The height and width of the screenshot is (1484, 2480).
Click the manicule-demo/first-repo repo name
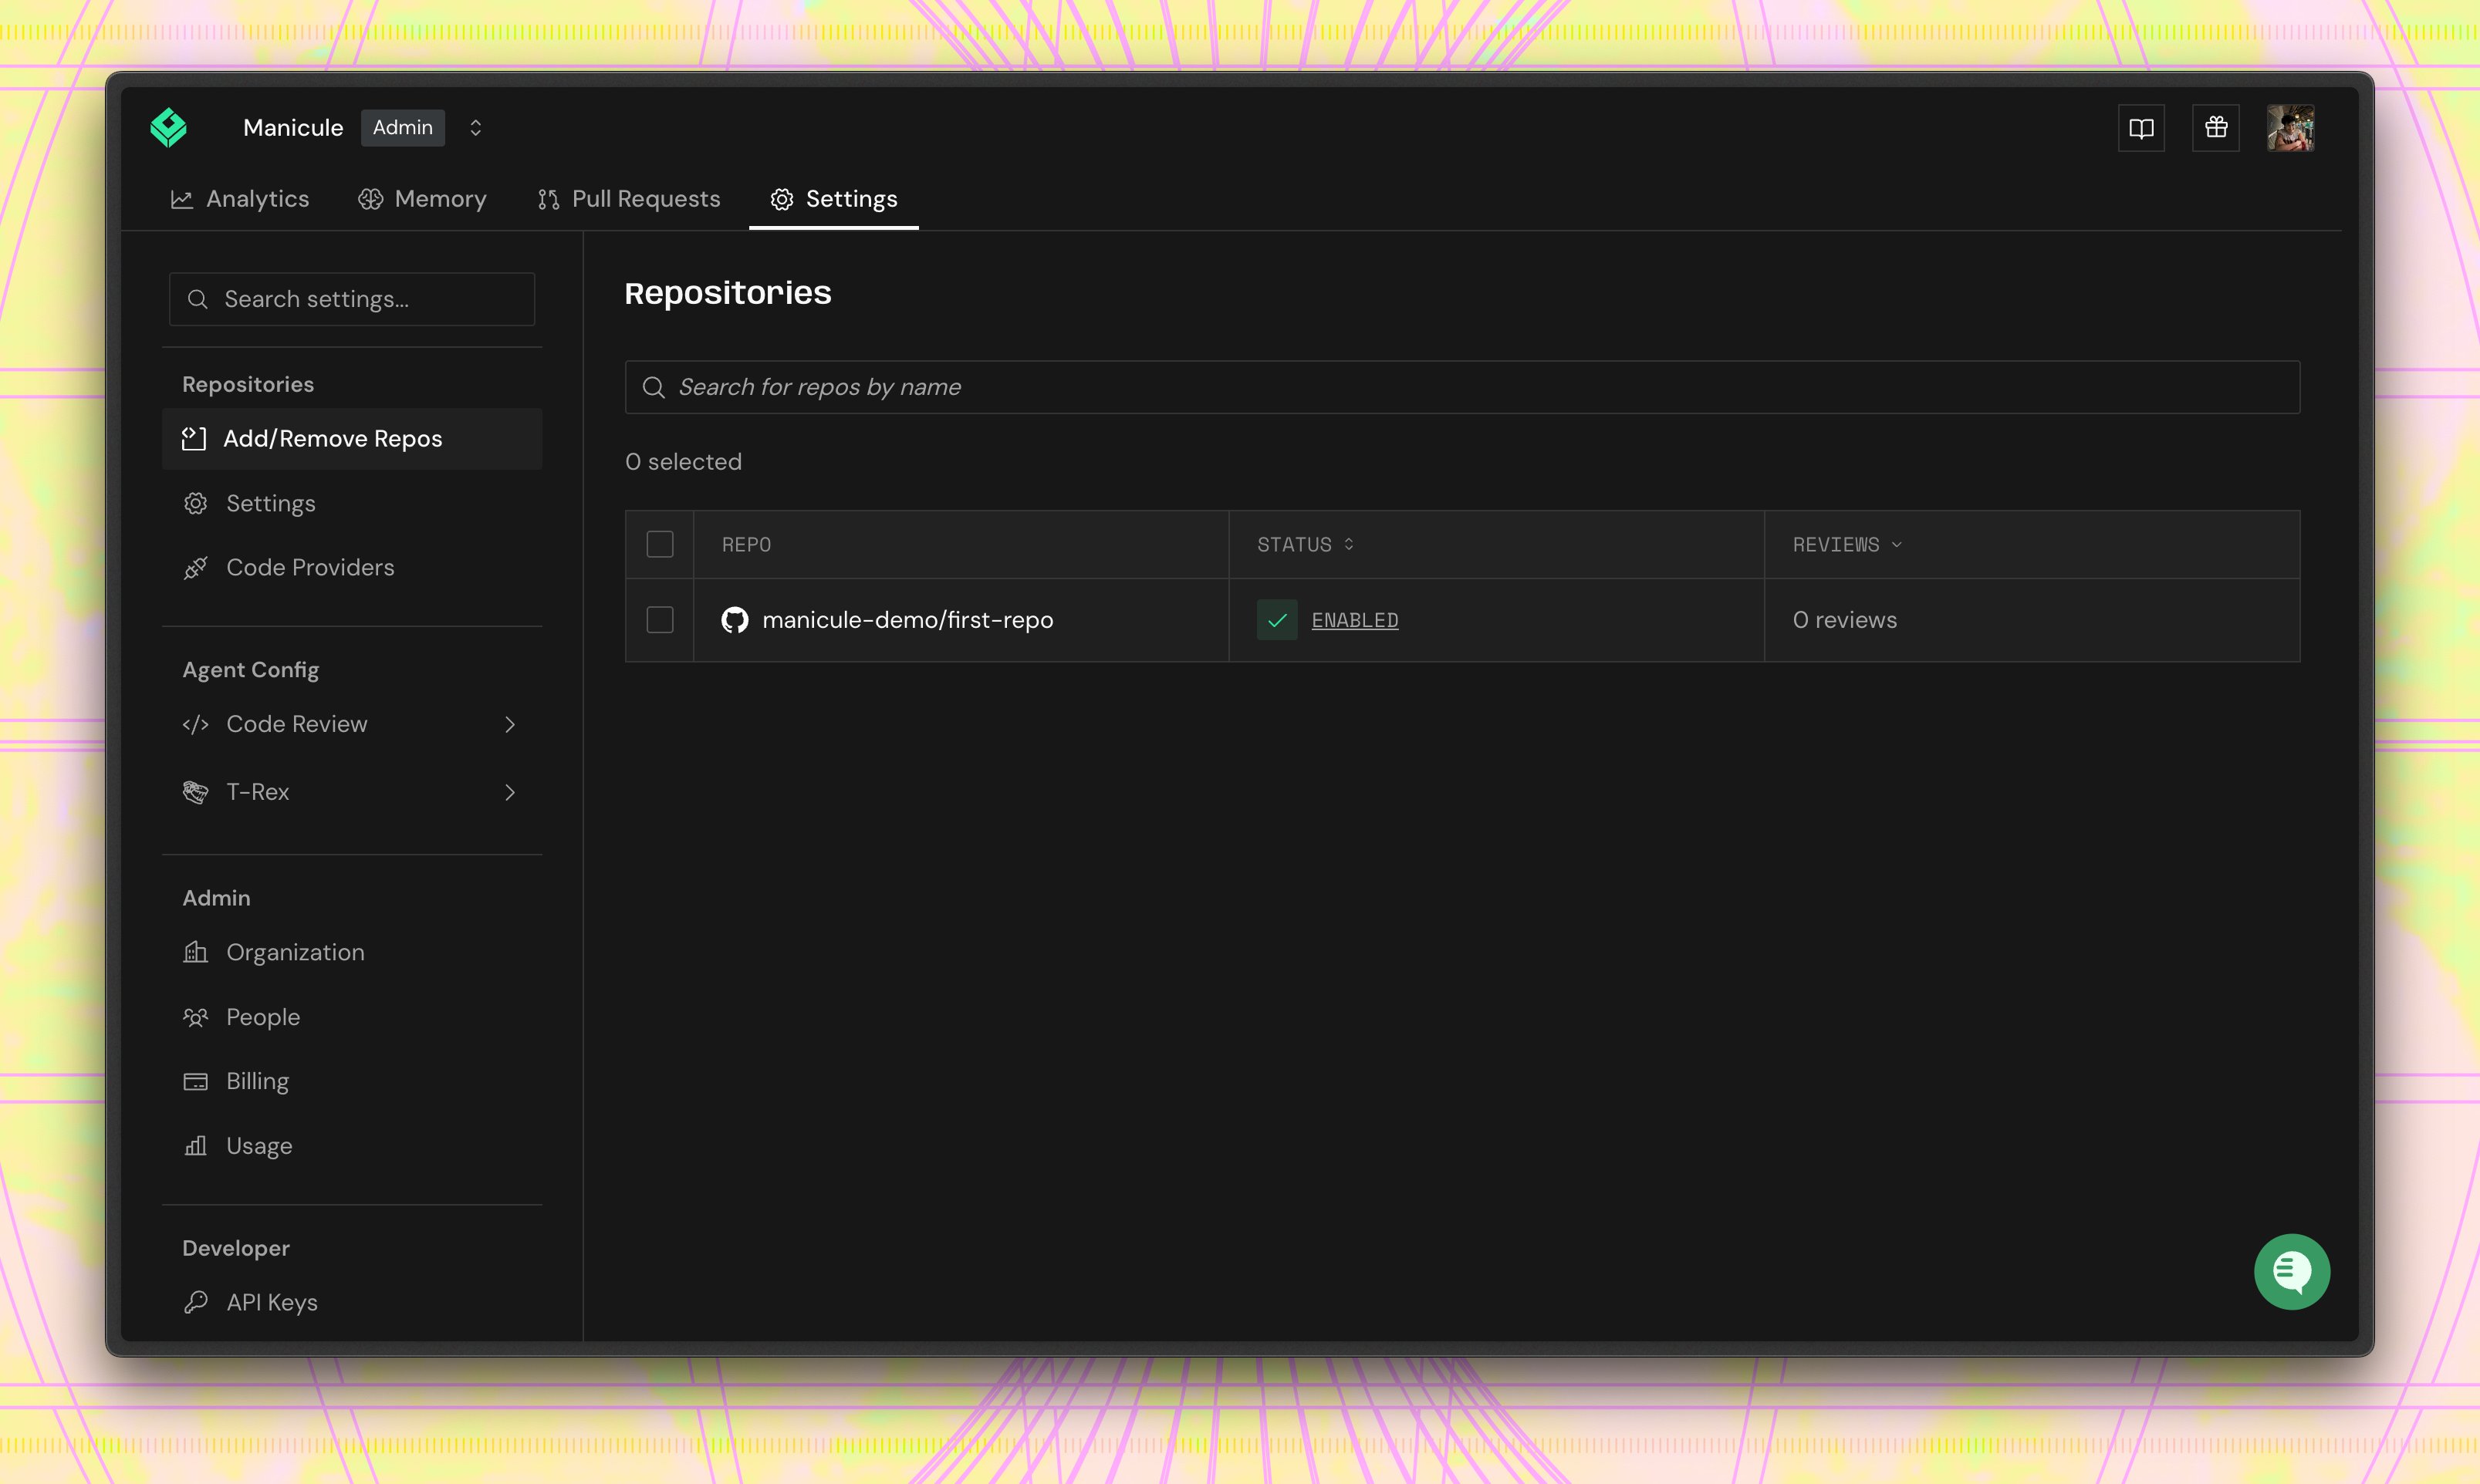[907, 620]
